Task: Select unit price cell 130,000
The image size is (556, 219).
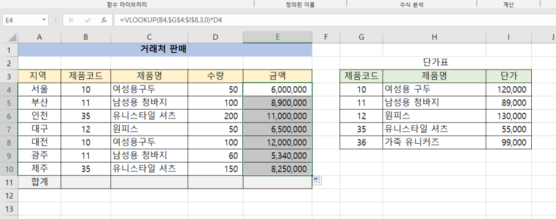Action: [509, 116]
